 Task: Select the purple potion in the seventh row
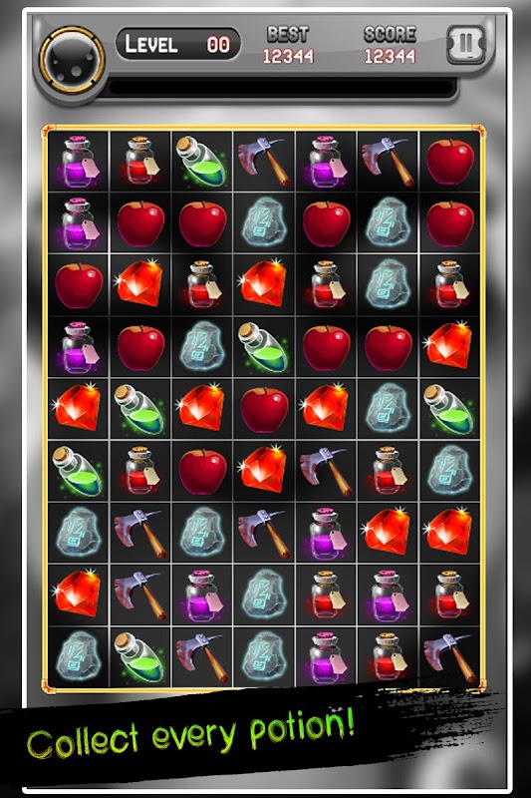pyautogui.click(x=325, y=534)
